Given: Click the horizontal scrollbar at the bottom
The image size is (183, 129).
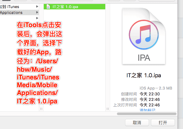Looking at the screenshot, I should click(x=147, y=114).
